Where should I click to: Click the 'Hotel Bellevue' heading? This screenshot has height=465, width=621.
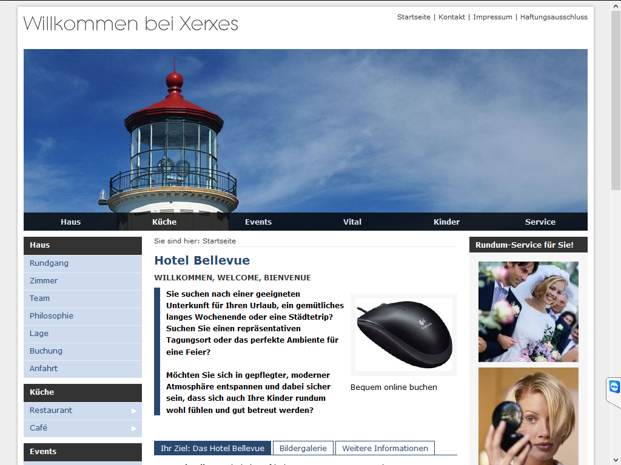click(202, 260)
